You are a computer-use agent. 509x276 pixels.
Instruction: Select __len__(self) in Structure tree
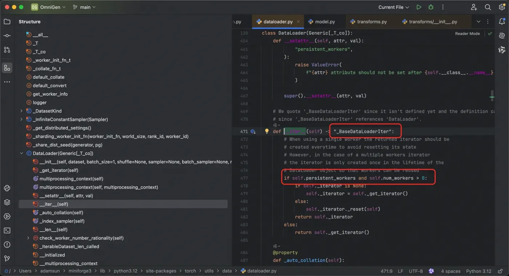pyautogui.click(x=53, y=230)
